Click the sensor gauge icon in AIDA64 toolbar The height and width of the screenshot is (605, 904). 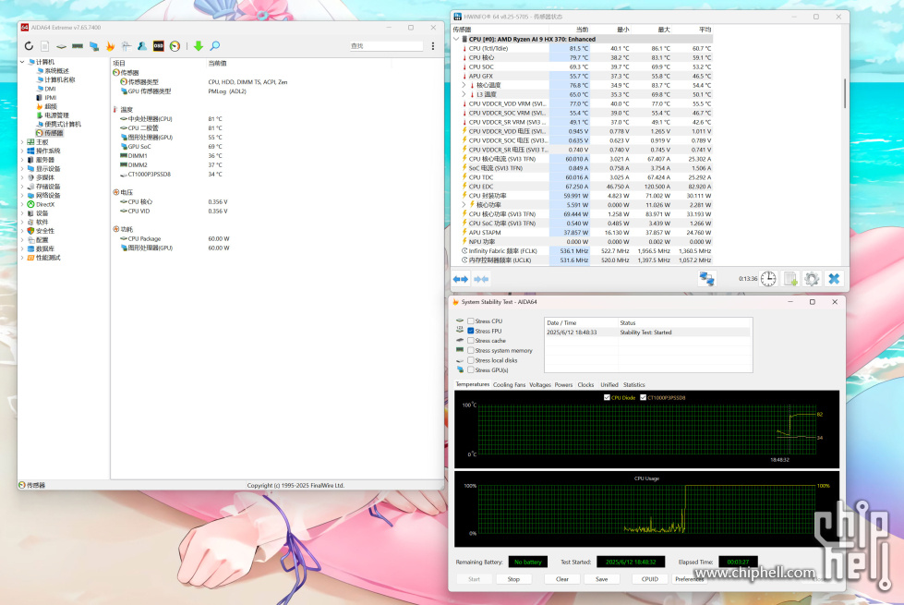[x=175, y=46]
